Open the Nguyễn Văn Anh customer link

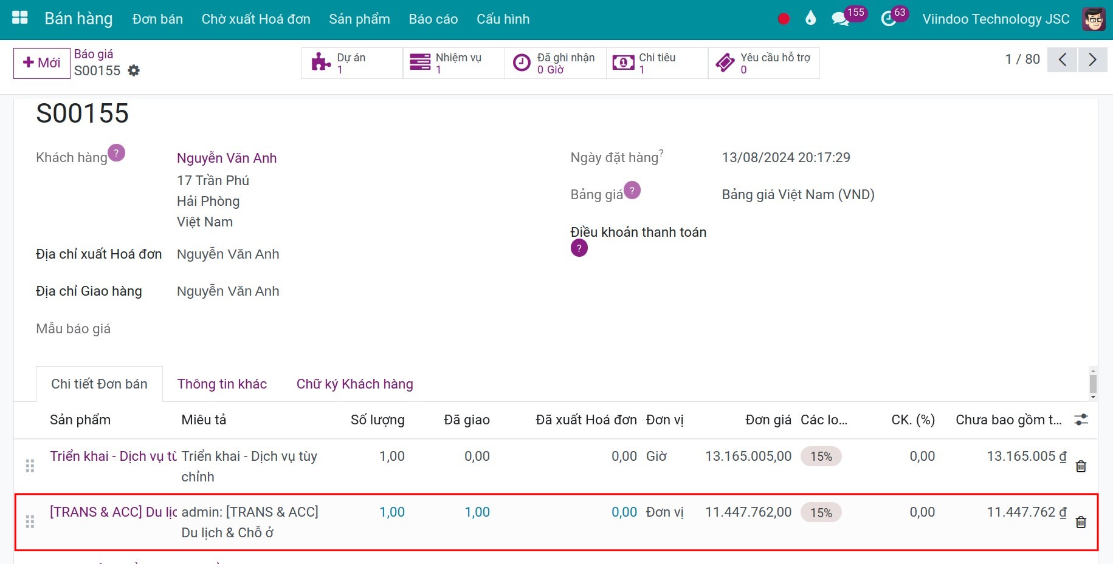(x=227, y=158)
